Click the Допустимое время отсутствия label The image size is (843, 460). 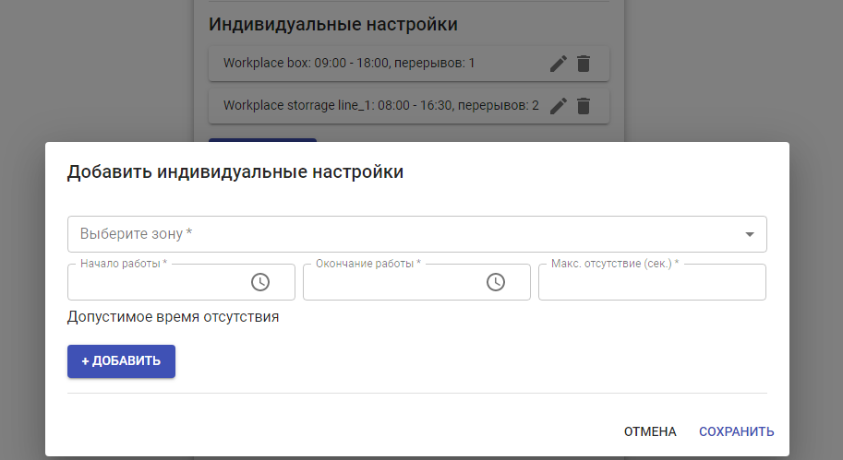(173, 317)
